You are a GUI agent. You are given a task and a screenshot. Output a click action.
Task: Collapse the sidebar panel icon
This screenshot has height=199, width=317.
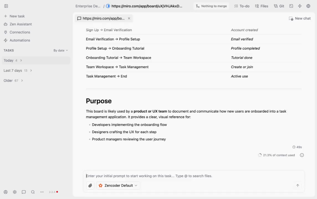[x=6, y=6]
